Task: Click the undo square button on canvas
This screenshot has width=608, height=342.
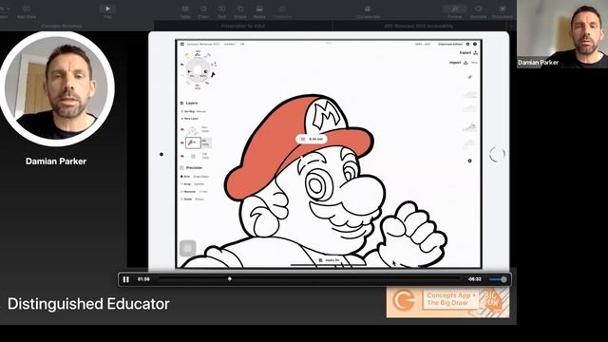Action: pyautogui.click(x=188, y=248)
